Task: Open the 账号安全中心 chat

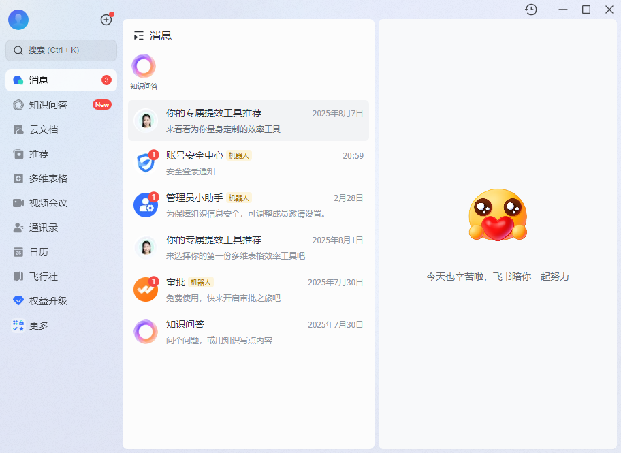Action: 249,163
